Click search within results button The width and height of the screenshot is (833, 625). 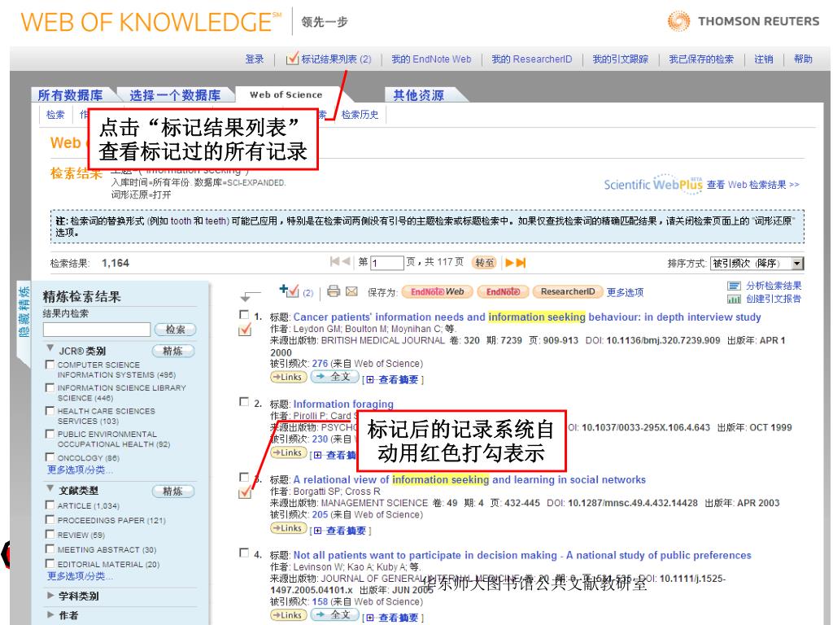click(x=176, y=330)
